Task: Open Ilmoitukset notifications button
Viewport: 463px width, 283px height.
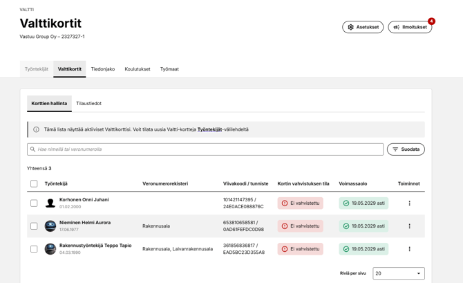Action: tap(410, 27)
